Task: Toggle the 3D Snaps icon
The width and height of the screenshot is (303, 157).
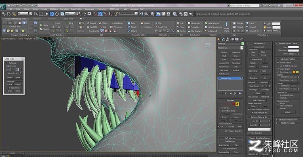Action: coord(95,14)
